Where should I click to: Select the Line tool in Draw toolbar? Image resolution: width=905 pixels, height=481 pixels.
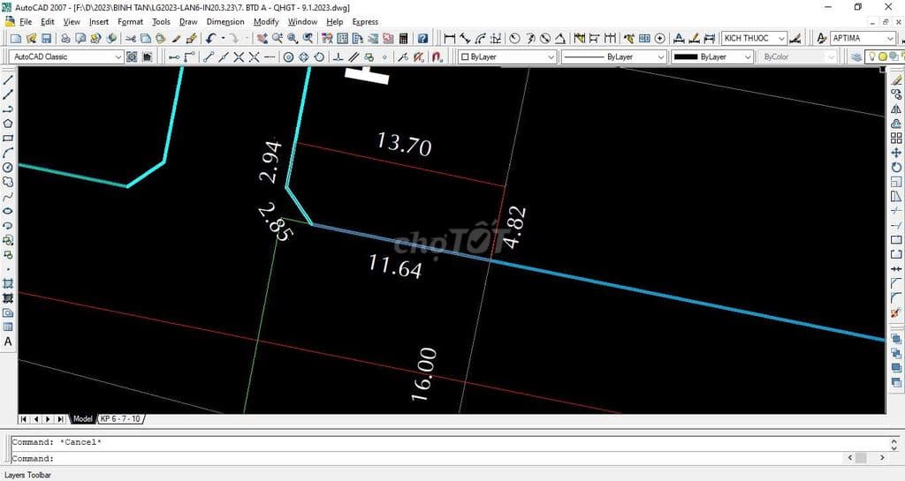click(x=8, y=80)
